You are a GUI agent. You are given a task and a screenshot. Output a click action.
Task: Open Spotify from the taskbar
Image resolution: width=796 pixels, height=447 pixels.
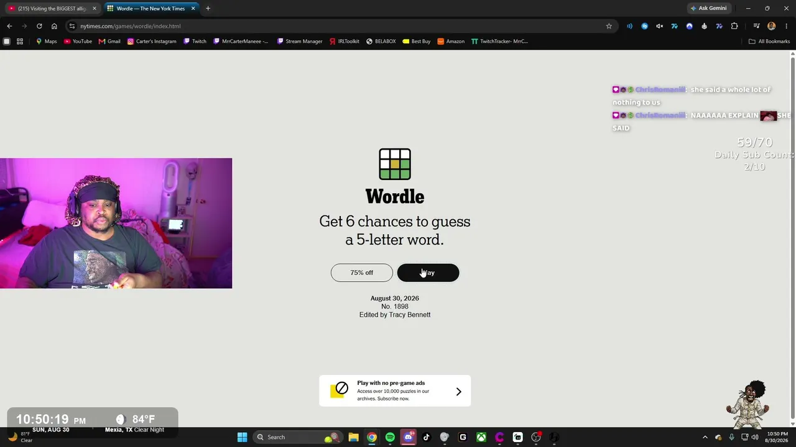click(x=390, y=437)
